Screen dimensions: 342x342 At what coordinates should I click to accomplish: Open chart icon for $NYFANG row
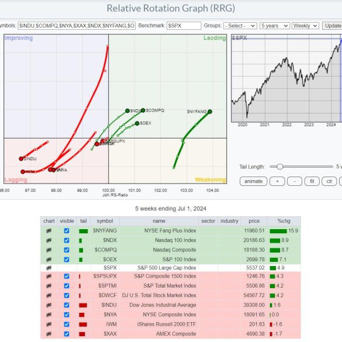49,231
